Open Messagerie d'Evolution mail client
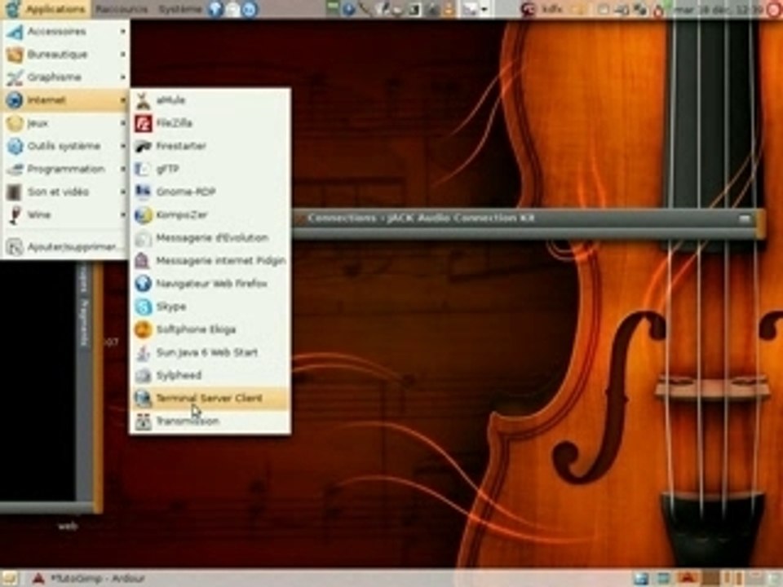783x587 pixels. (210, 238)
